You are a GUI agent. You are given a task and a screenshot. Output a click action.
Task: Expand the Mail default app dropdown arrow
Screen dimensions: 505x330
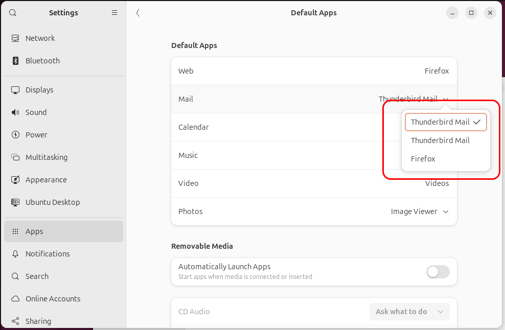click(446, 99)
